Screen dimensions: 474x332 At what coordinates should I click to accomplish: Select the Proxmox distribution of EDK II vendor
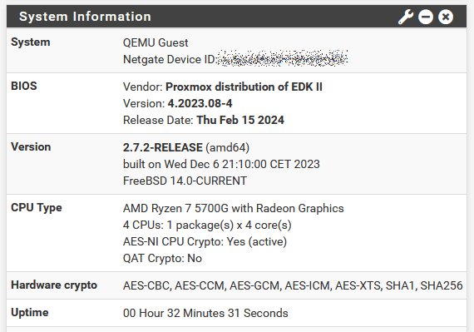pyautogui.click(x=244, y=87)
